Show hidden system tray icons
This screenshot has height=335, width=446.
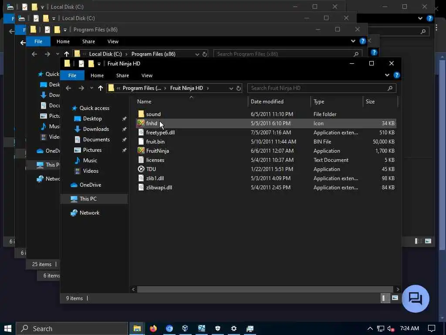[x=370, y=328]
